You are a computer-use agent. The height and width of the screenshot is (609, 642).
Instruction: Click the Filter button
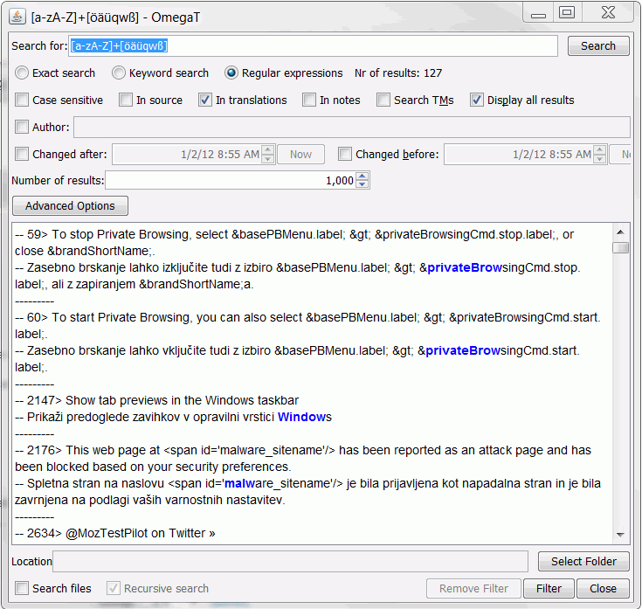pos(549,589)
